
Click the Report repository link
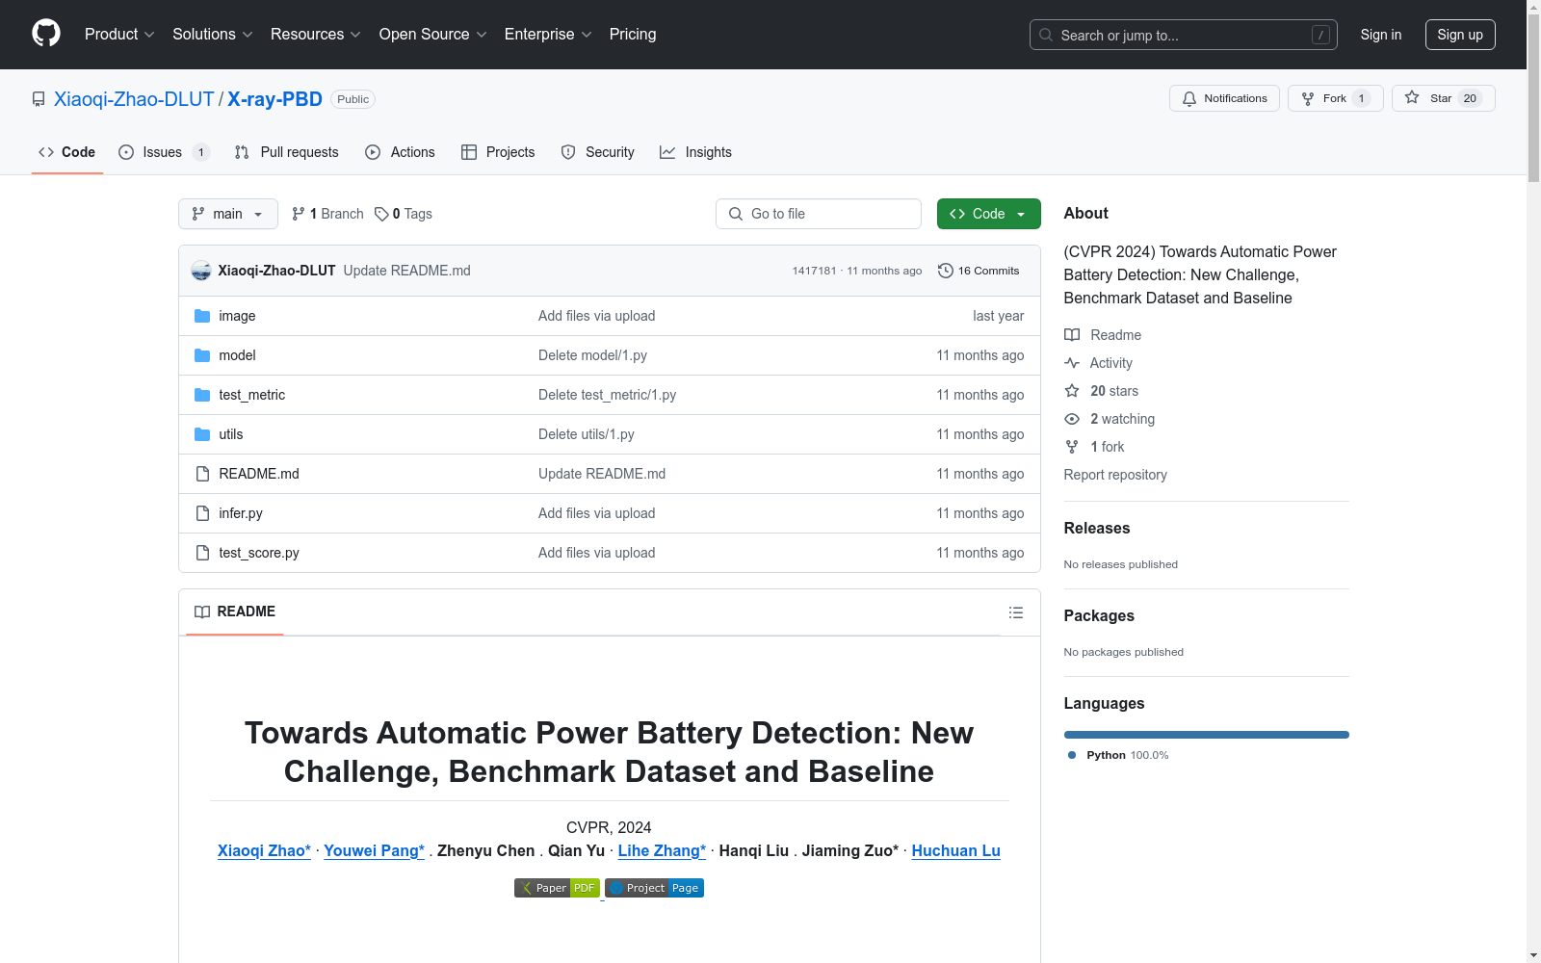click(x=1115, y=475)
